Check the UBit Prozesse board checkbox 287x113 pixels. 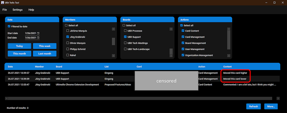[x=125, y=31]
